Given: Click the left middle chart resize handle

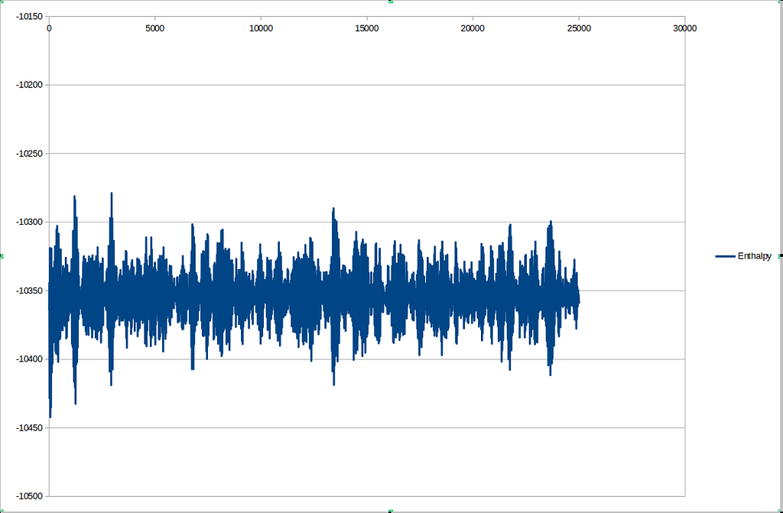Looking at the screenshot, I should pyautogui.click(x=2, y=256).
